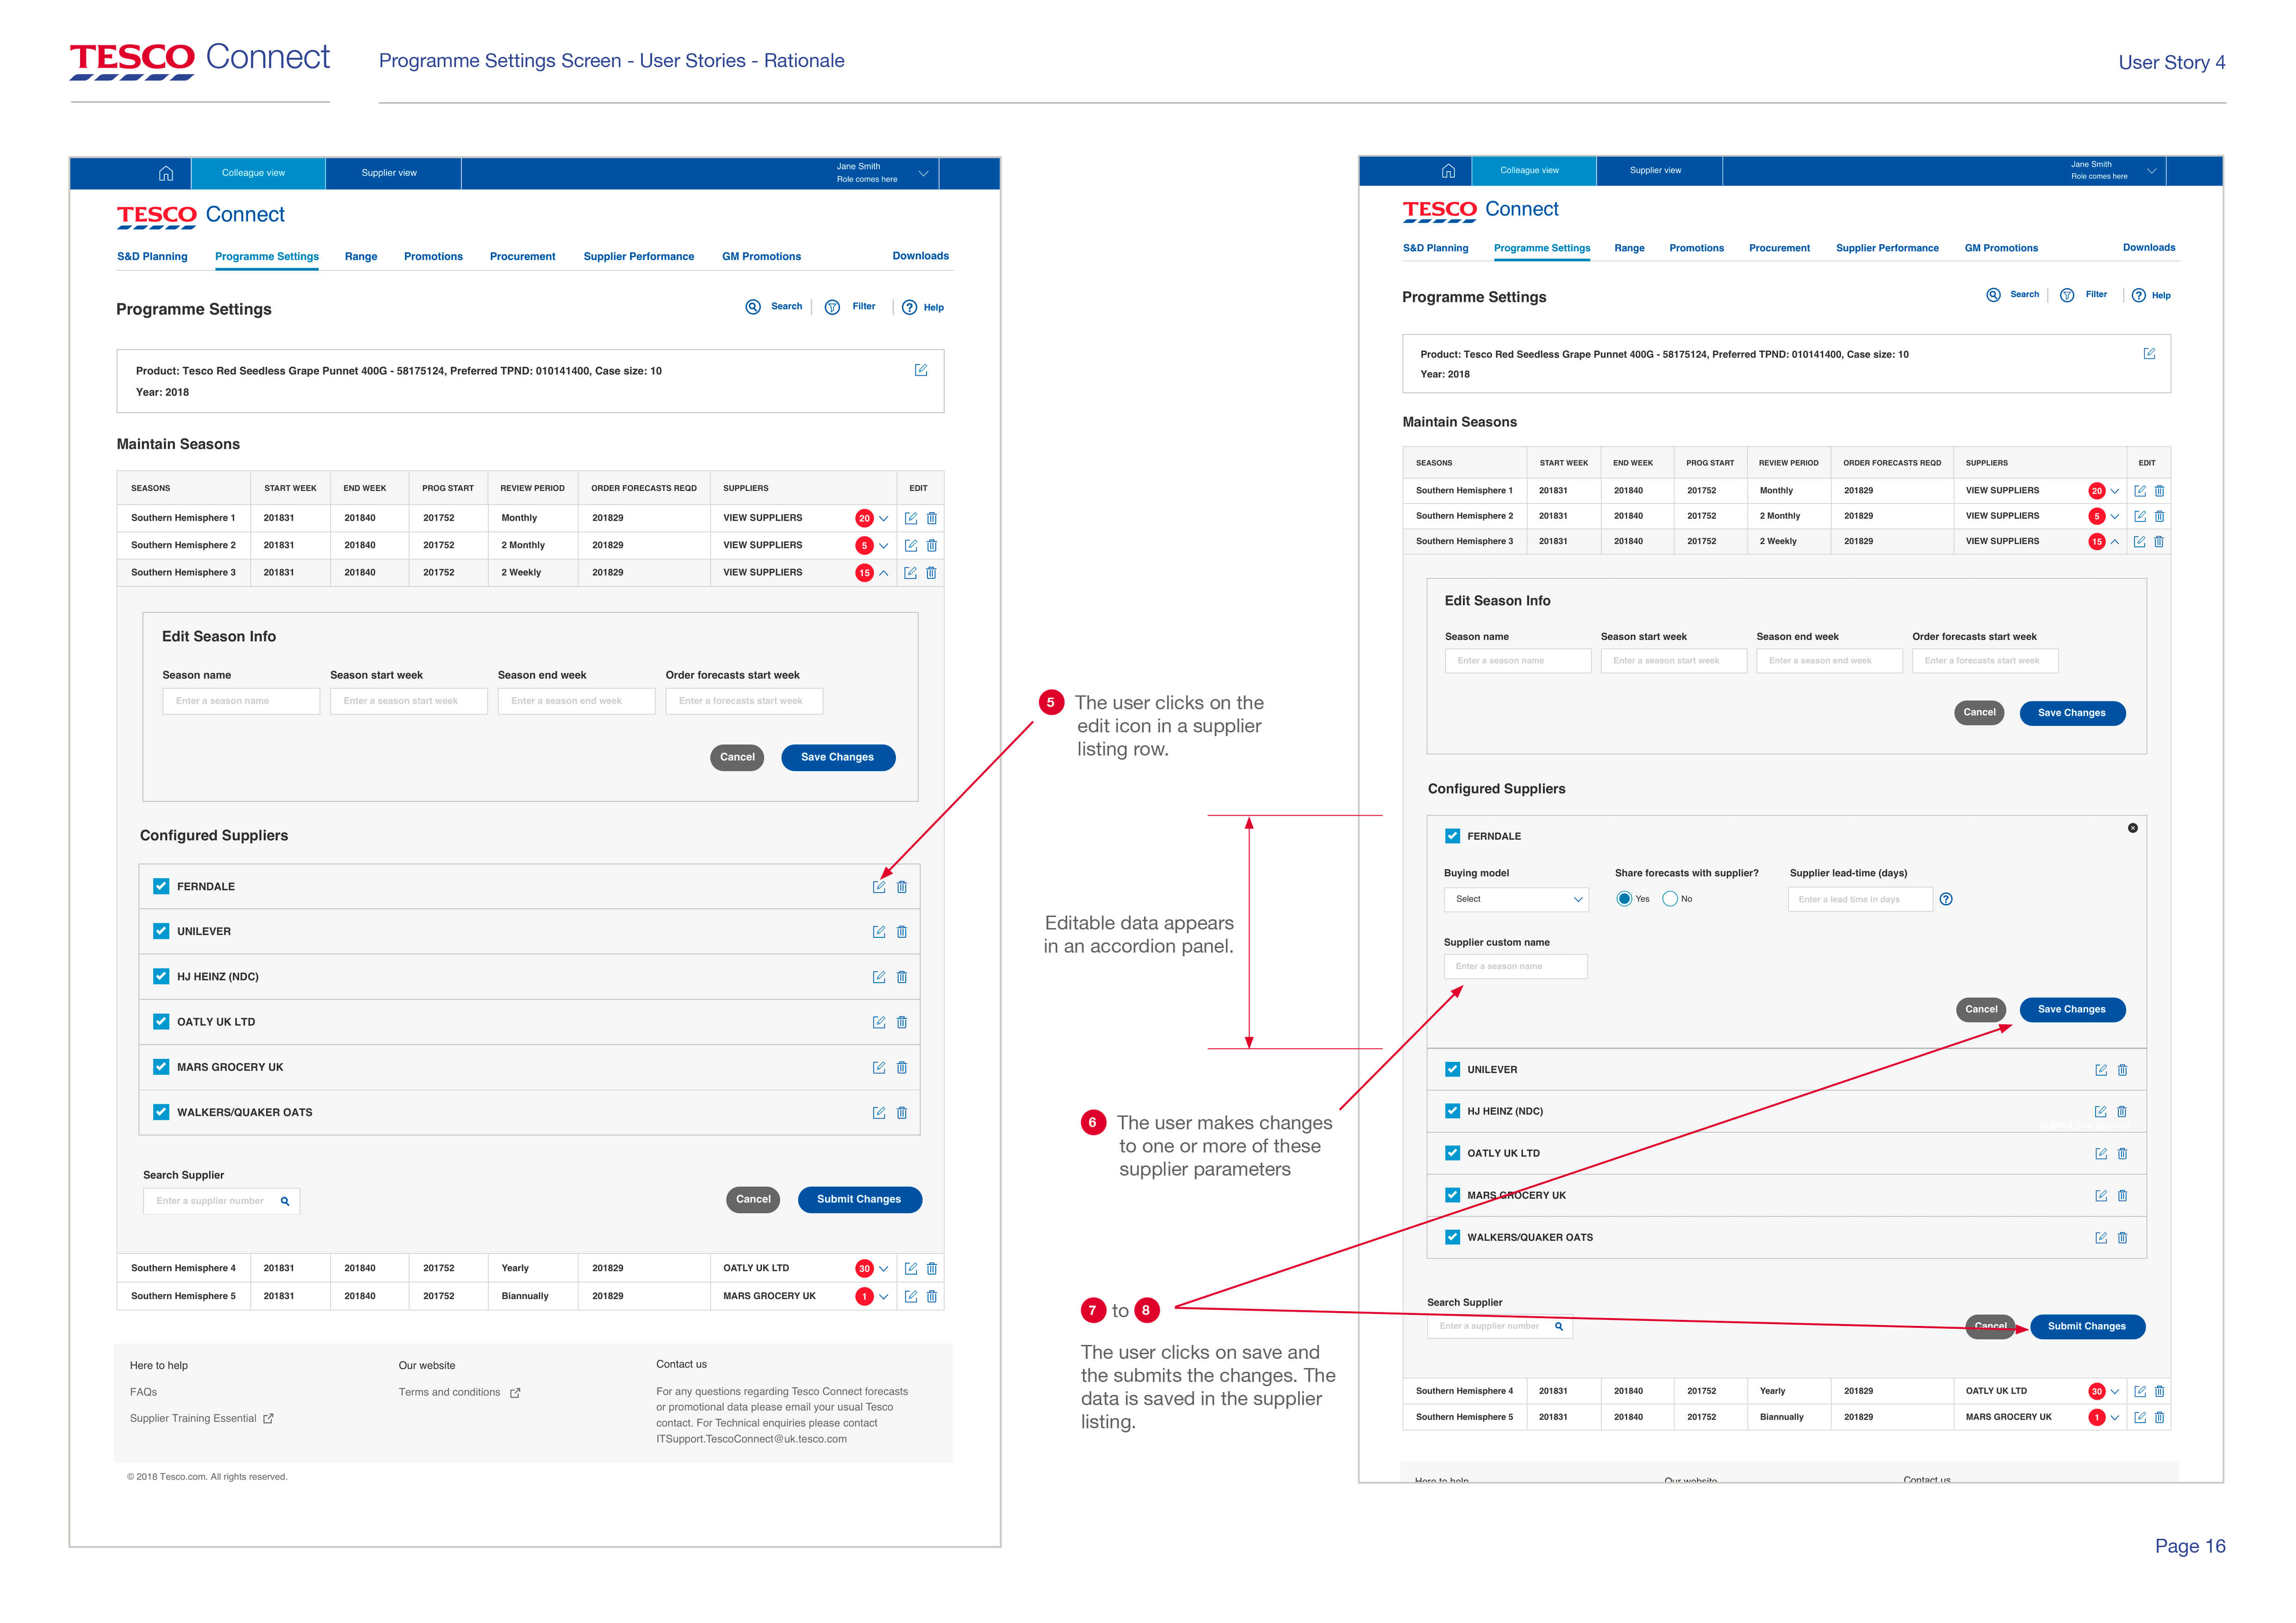Select the No radio for sharing forecasts
Image resolution: width=2296 pixels, height=1623 pixels.
1669,898
